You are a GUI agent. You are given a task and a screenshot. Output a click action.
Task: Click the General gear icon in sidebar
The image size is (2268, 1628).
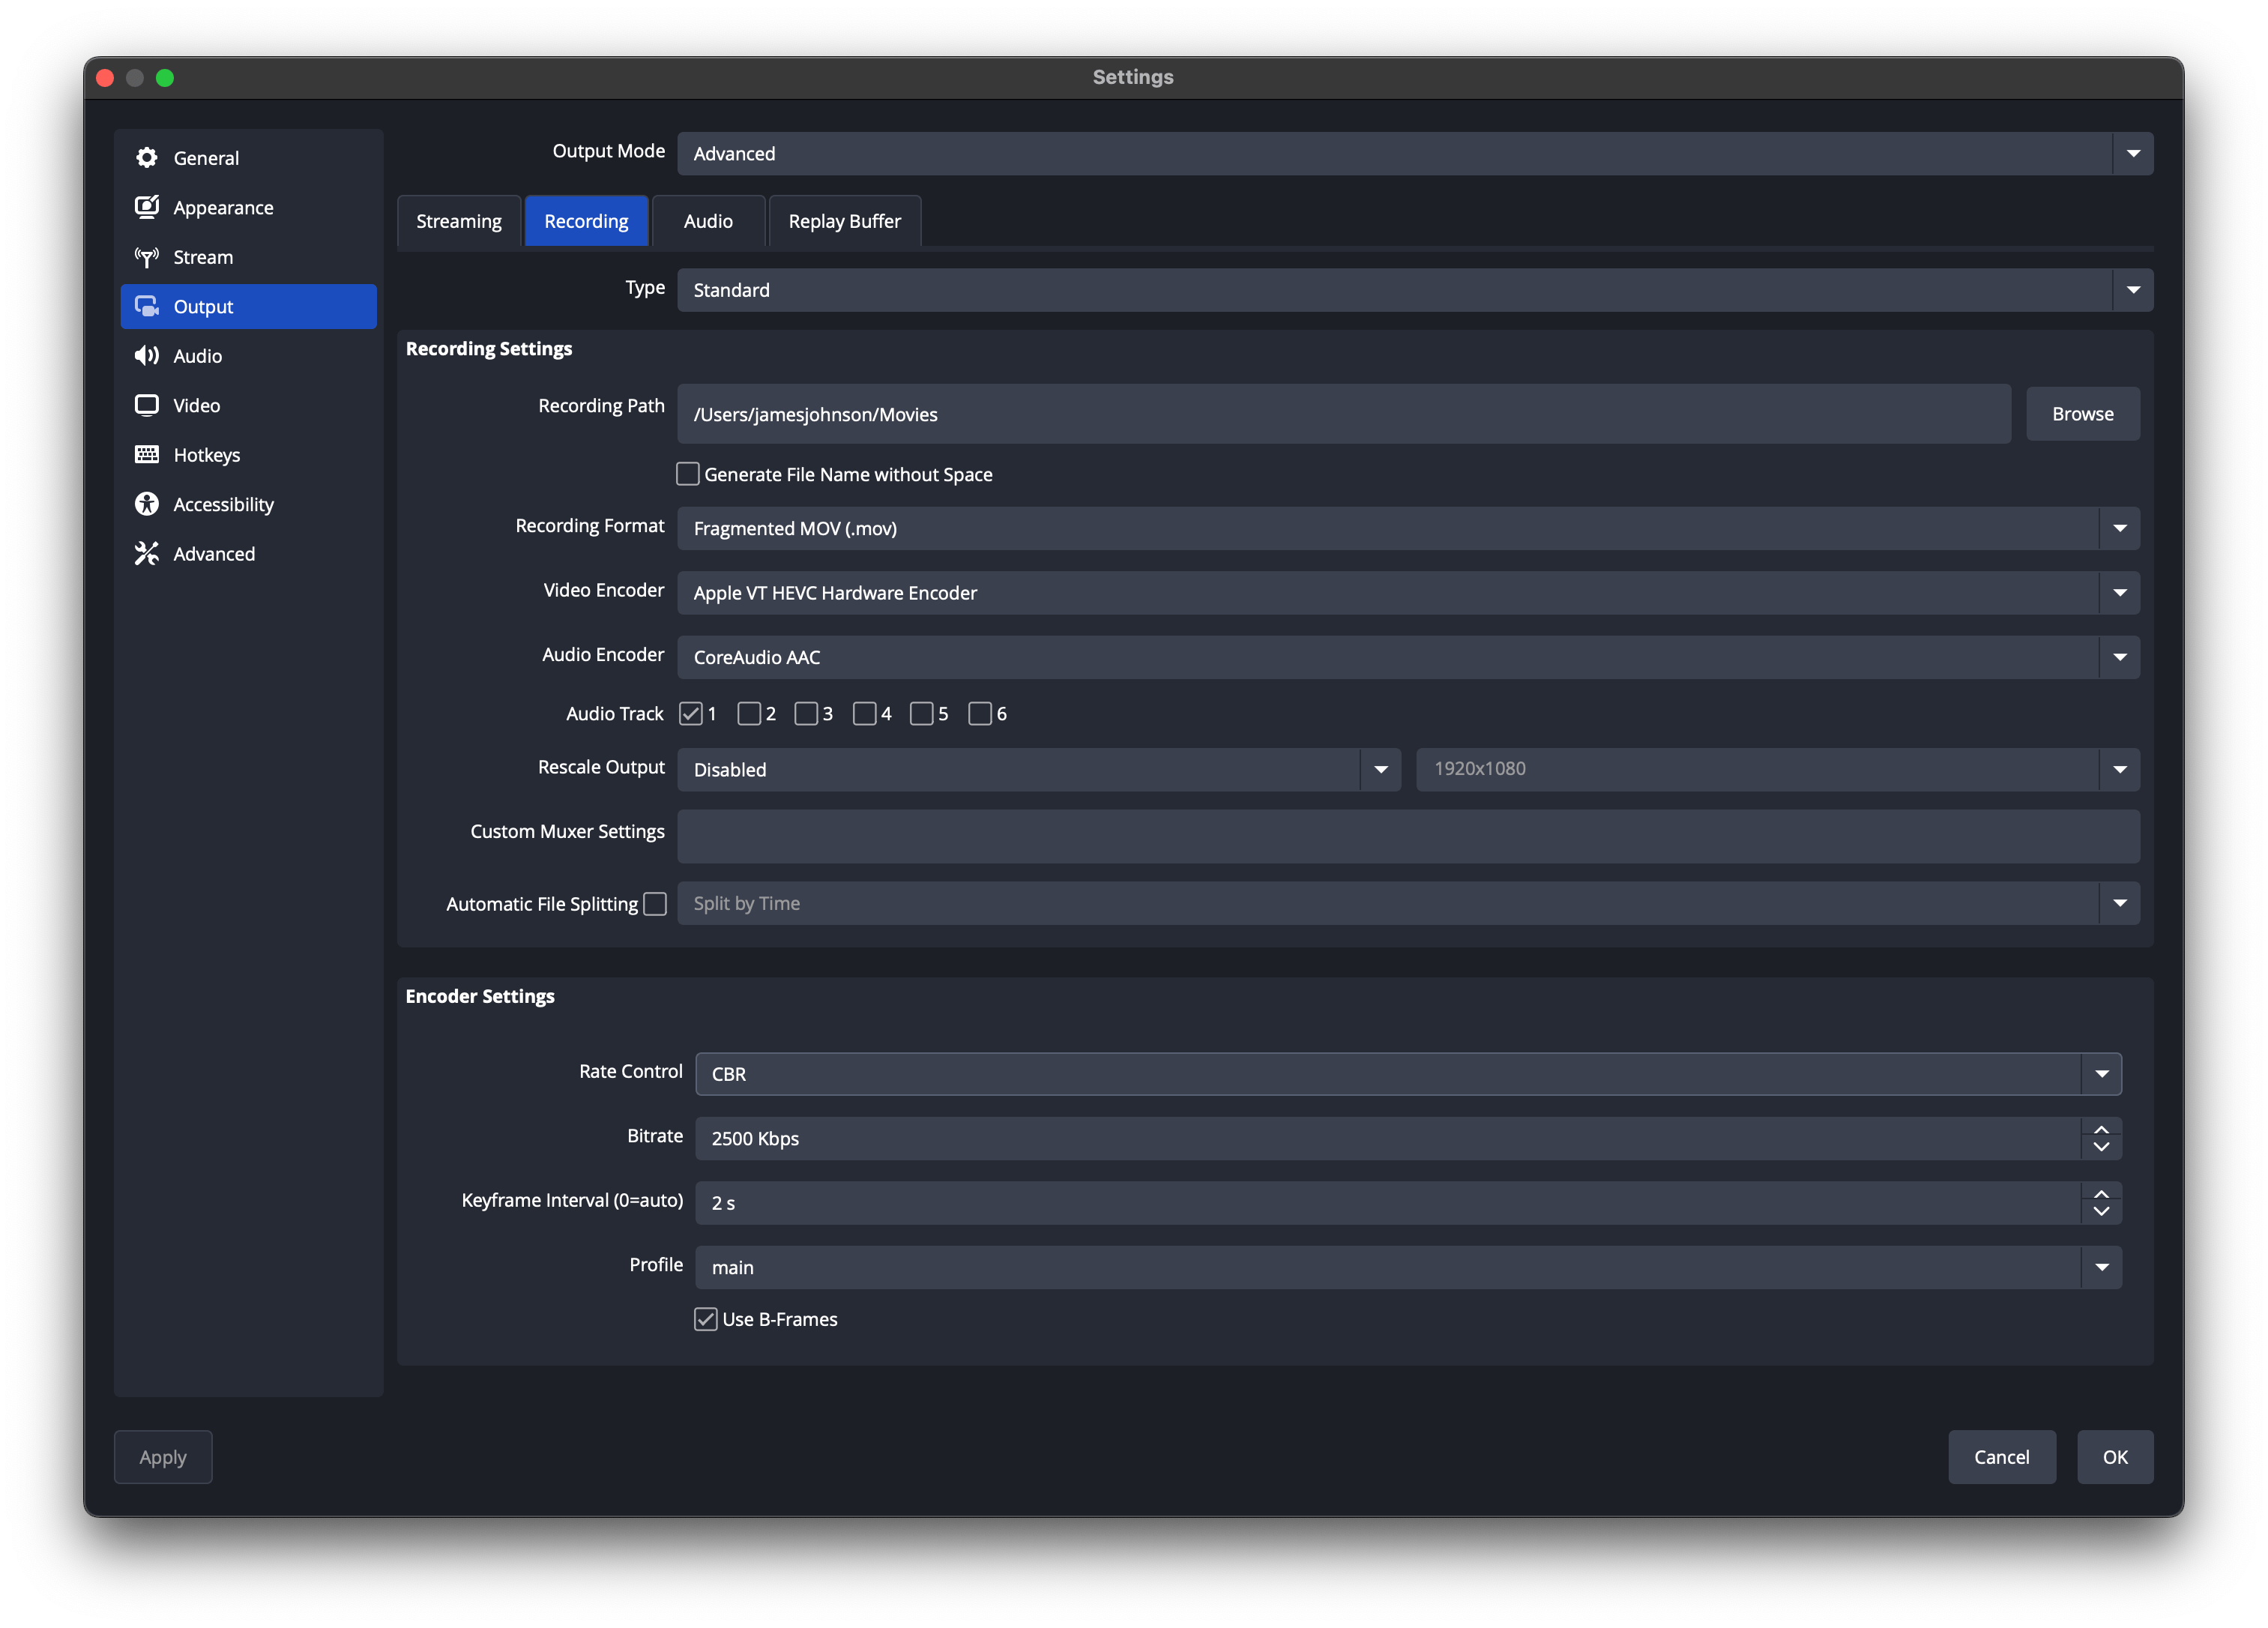click(147, 158)
